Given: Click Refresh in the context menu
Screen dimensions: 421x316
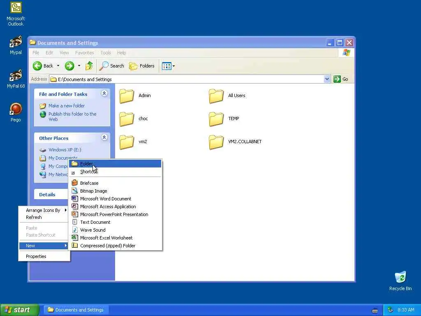Looking at the screenshot, I should [x=44, y=217].
